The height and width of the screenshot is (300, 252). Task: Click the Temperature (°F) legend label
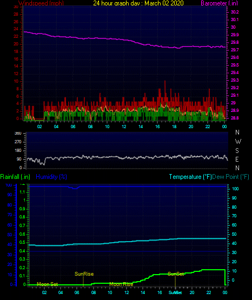[190, 177]
